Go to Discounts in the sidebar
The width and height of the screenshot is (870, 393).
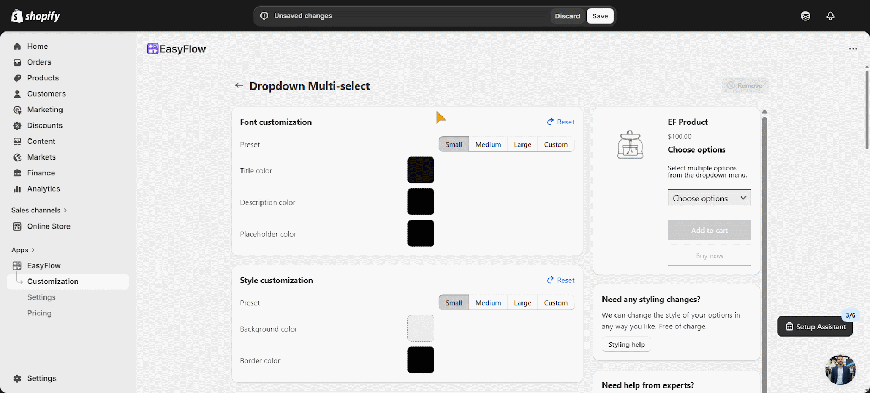[x=45, y=125]
